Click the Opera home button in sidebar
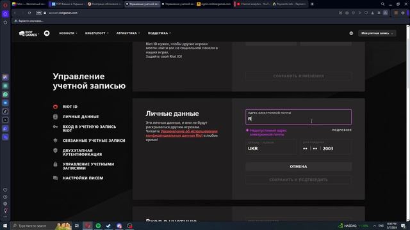 [x=5, y=14]
